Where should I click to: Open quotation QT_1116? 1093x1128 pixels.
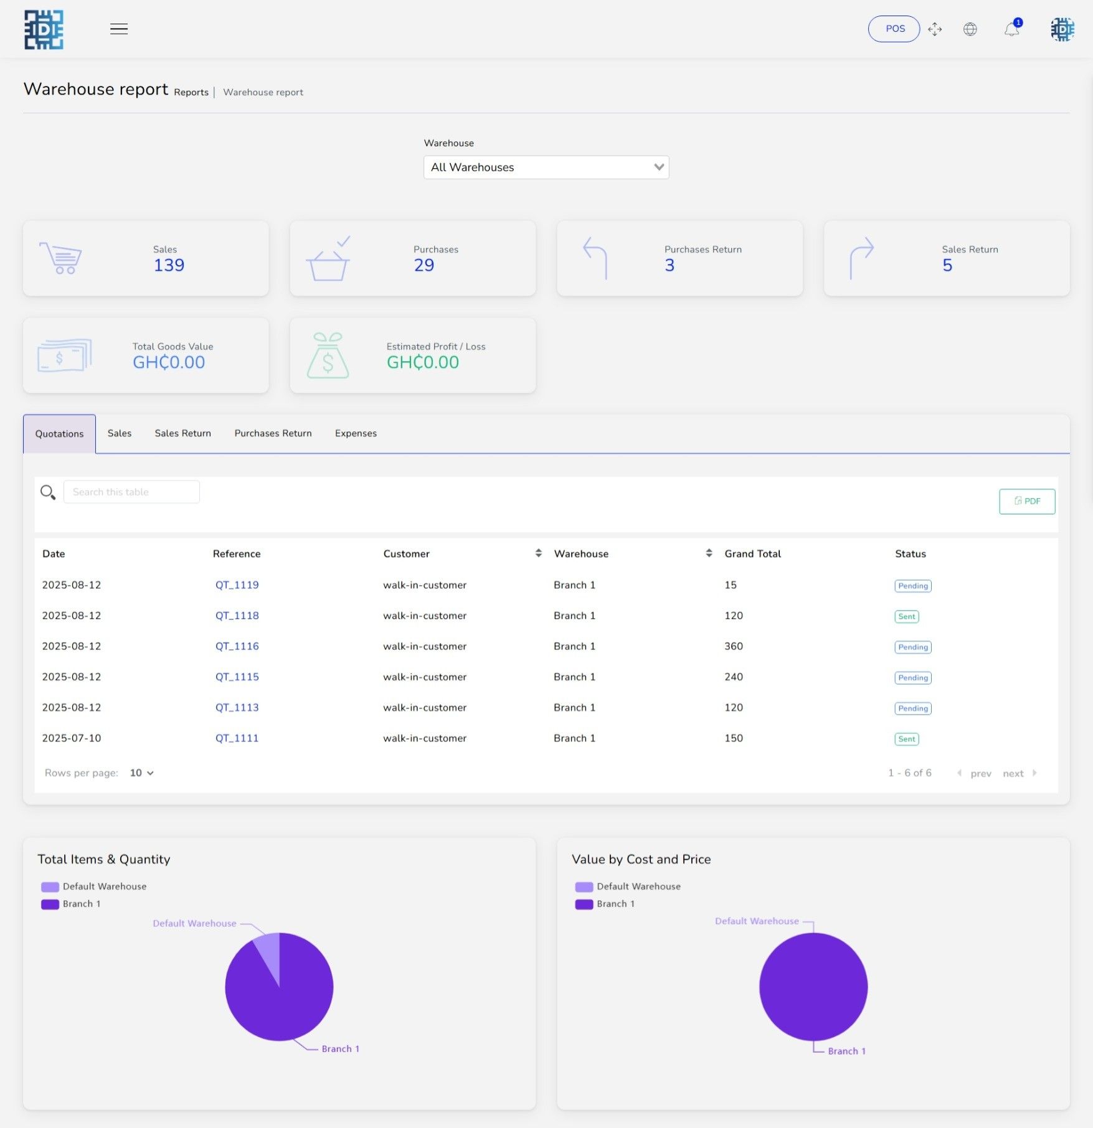[x=237, y=646]
